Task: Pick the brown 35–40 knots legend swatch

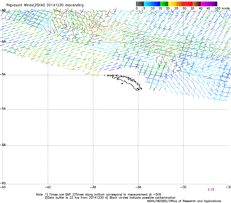Action: 197,4
